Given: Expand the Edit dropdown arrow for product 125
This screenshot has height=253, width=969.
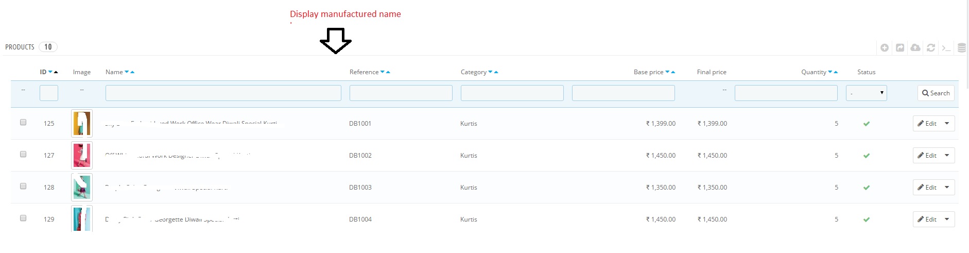Looking at the screenshot, I should point(947,124).
